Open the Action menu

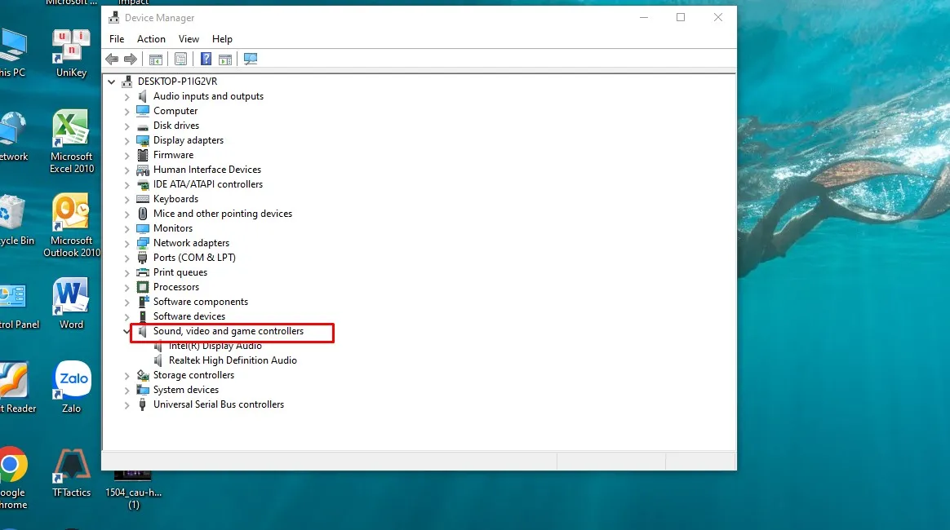click(x=151, y=38)
